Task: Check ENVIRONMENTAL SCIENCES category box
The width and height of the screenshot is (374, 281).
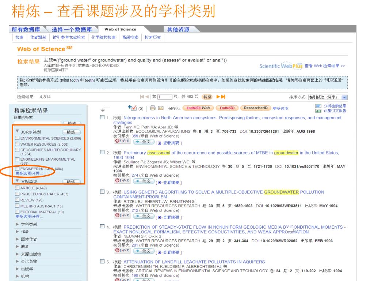Action: pyautogui.click(x=17, y=138)
